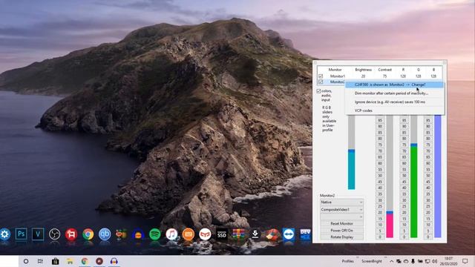Click the blue-violet color slider bar

click(x=438, y=177)
